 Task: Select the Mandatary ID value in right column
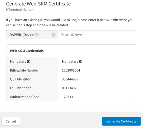tap(72, 61)
